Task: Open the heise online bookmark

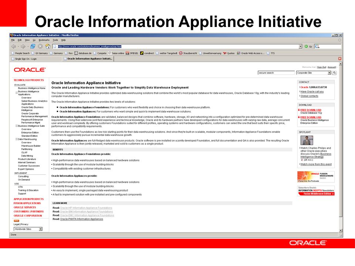Action: pos(116,53)
